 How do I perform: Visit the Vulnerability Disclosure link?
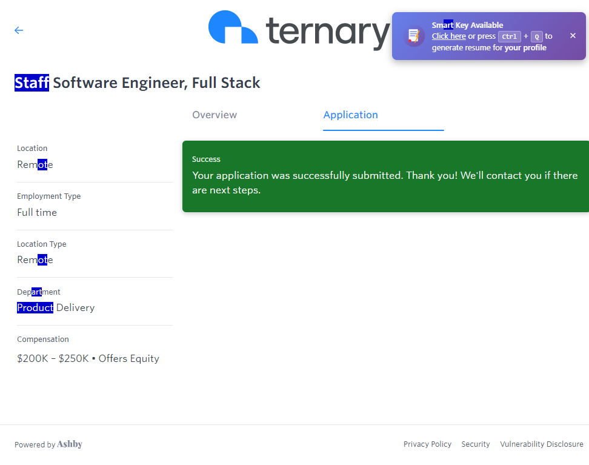(541, 444)
